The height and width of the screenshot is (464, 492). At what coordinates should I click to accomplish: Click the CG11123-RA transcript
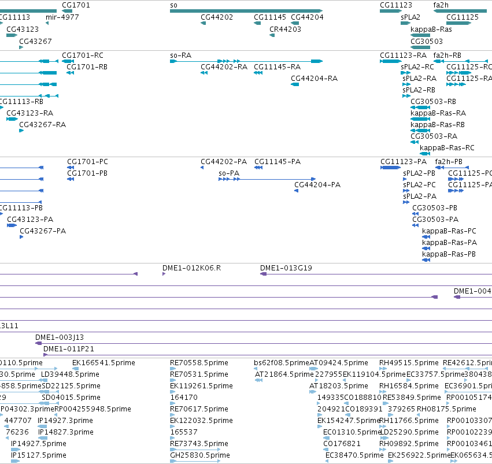point(391,61)
